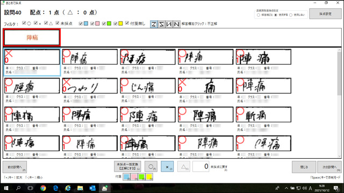344x193 pixels.
Task: Apply the yellow sticky-note color swatch
Action: point(149,177)
